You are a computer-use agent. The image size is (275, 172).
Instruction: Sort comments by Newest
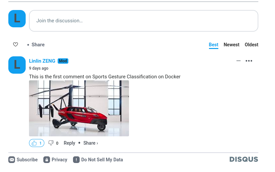click(x=231, y=45)
